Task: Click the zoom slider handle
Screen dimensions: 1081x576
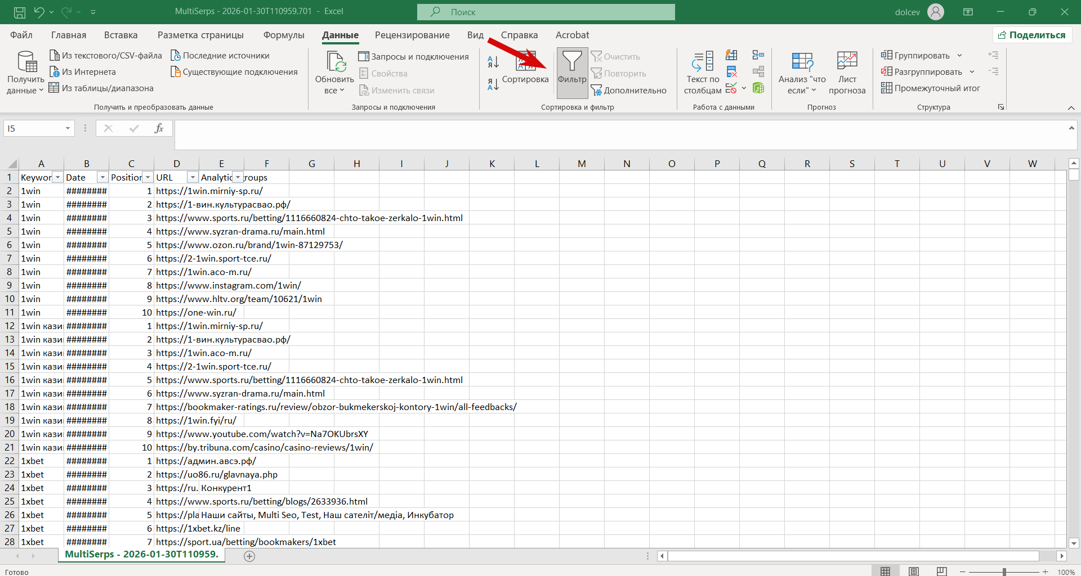Action: (x=1004, y=572)
